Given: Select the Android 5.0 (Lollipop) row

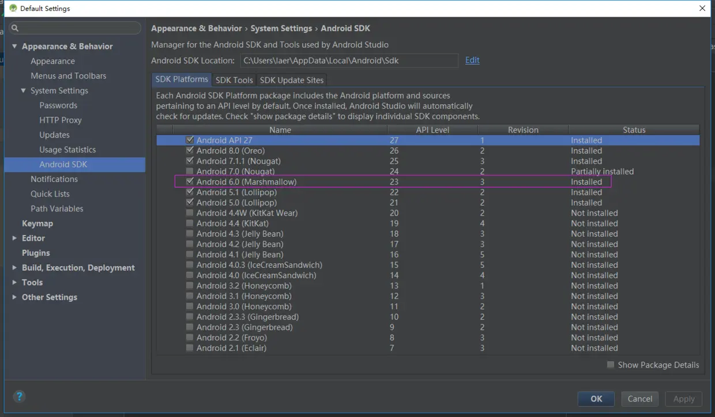Looking at the screenshot, I should tap(428, 202).
